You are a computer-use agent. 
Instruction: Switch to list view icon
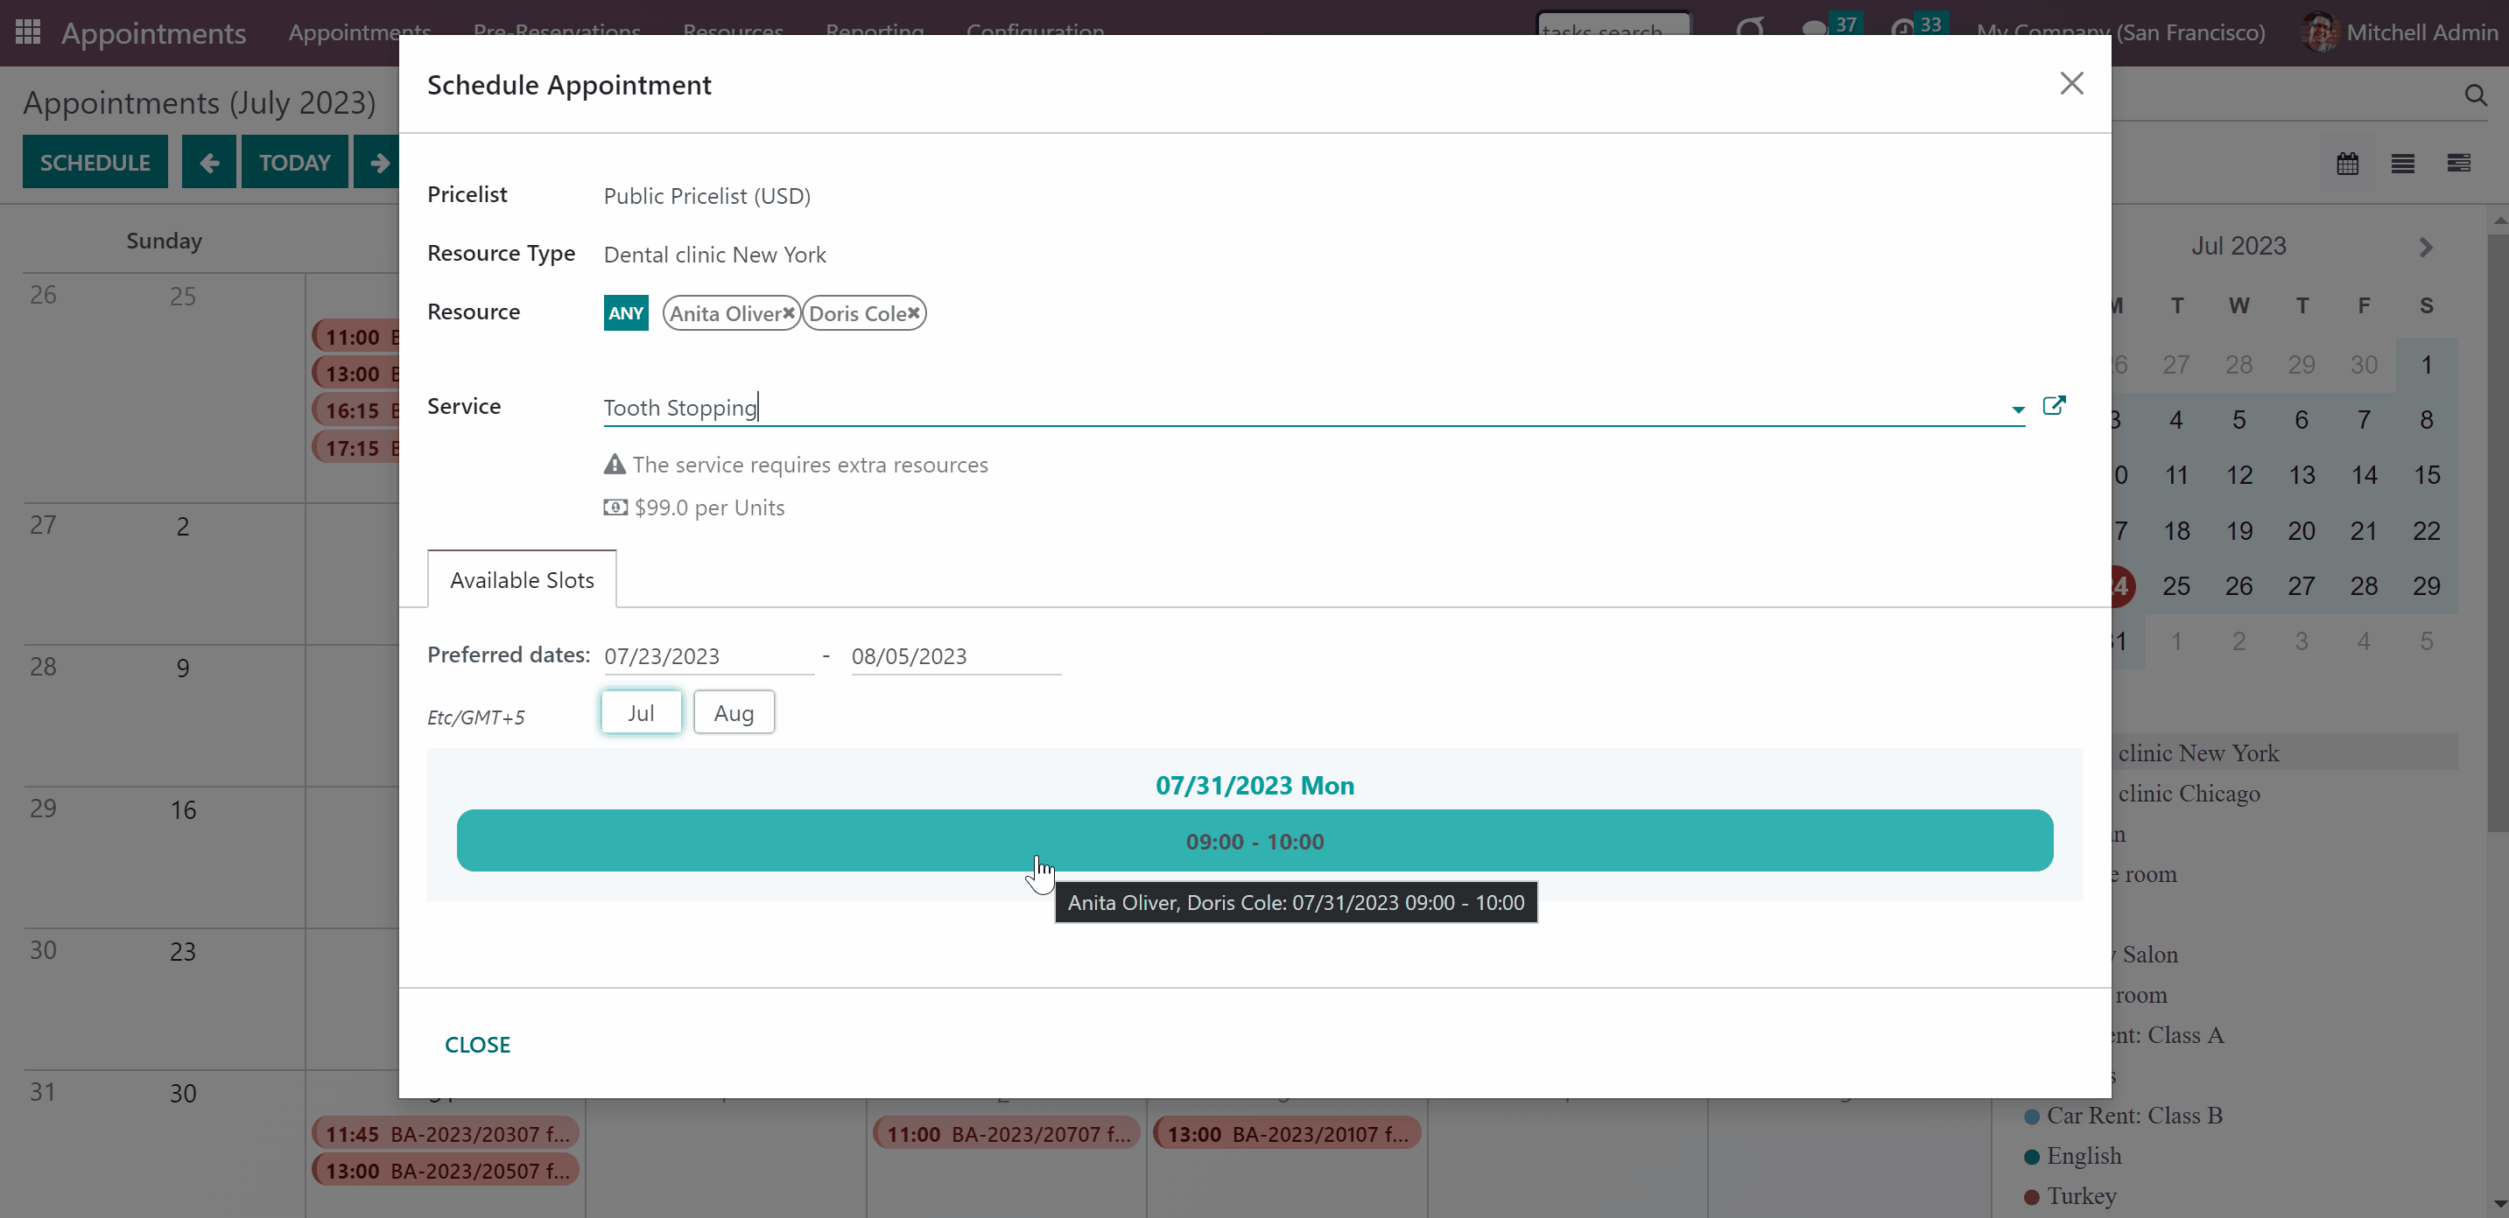(x=2403, y=164)
